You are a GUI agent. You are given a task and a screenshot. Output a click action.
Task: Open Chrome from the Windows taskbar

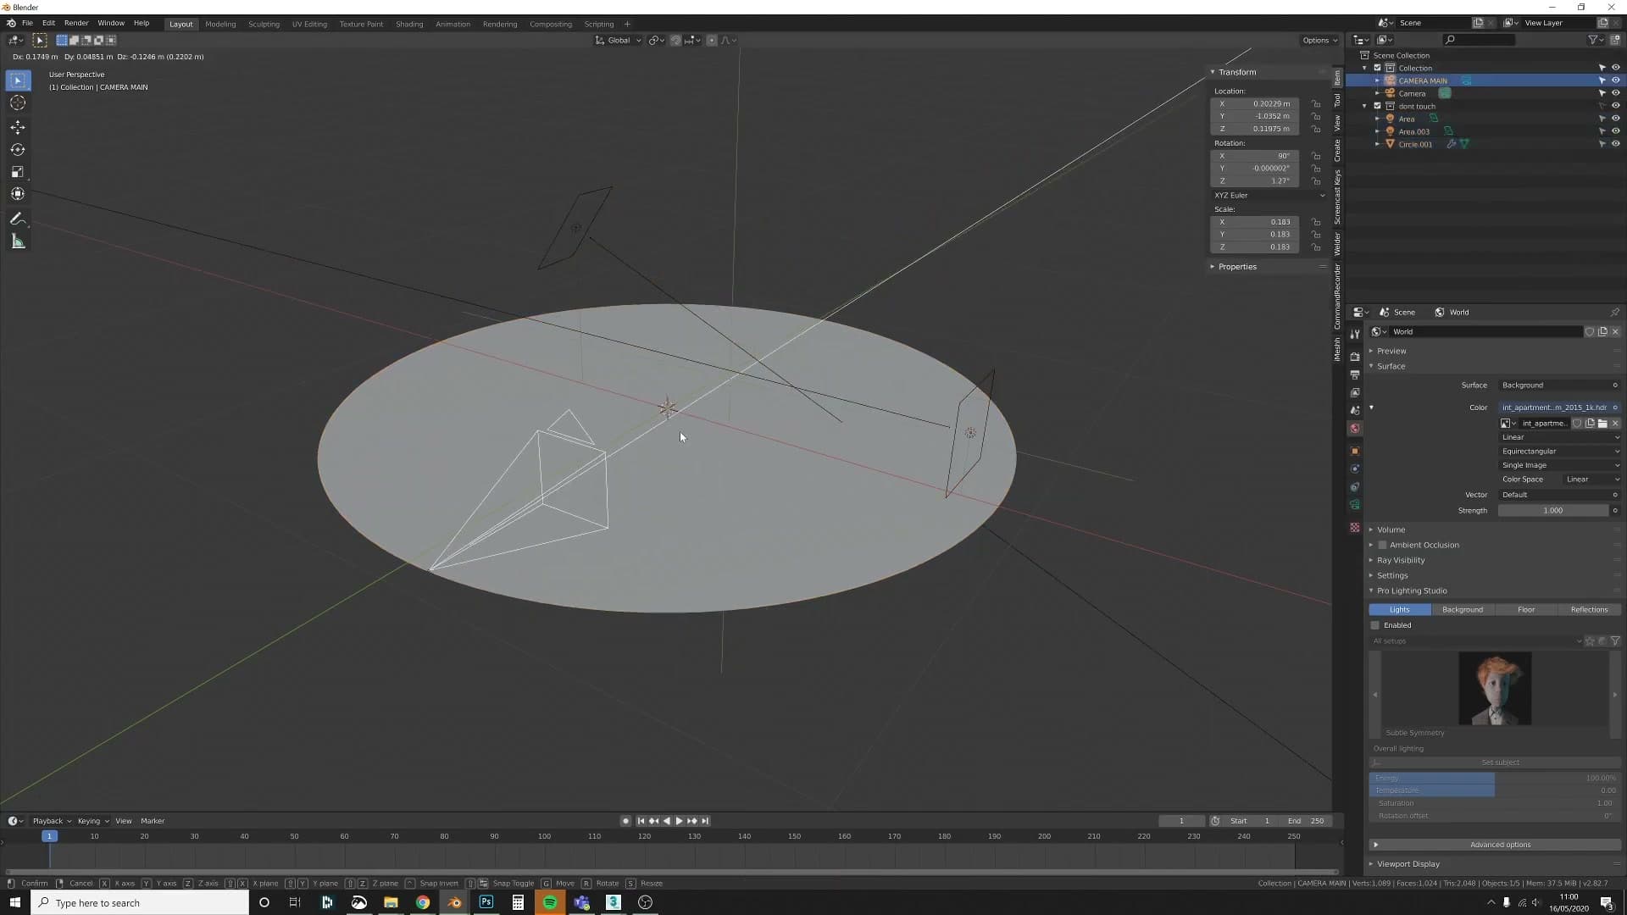423,902
